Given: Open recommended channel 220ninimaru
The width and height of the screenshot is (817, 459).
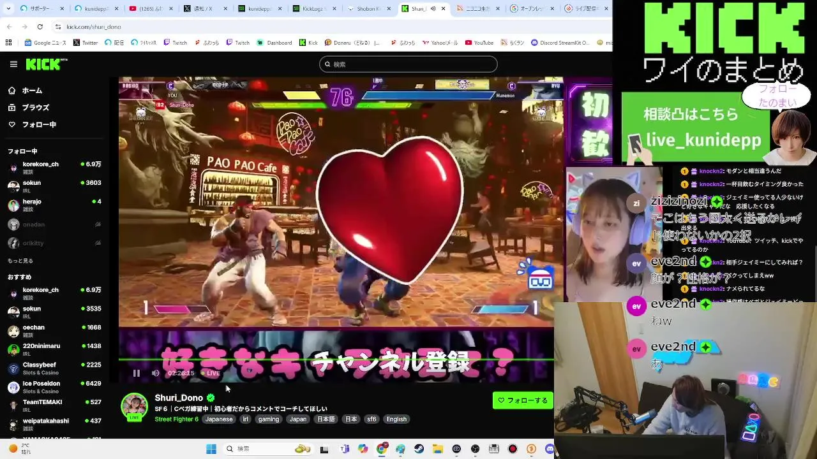Looking at the screenshot, I should pos(54,349).
